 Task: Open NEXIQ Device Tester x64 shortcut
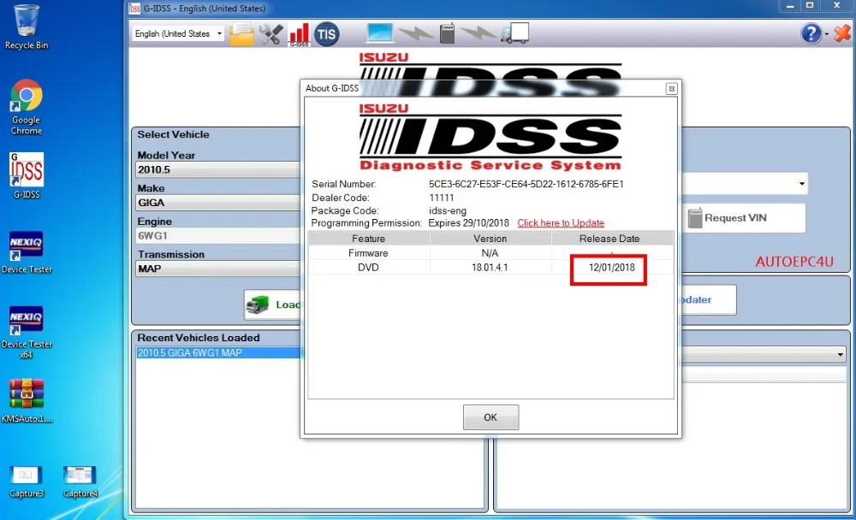coord(27,332)
